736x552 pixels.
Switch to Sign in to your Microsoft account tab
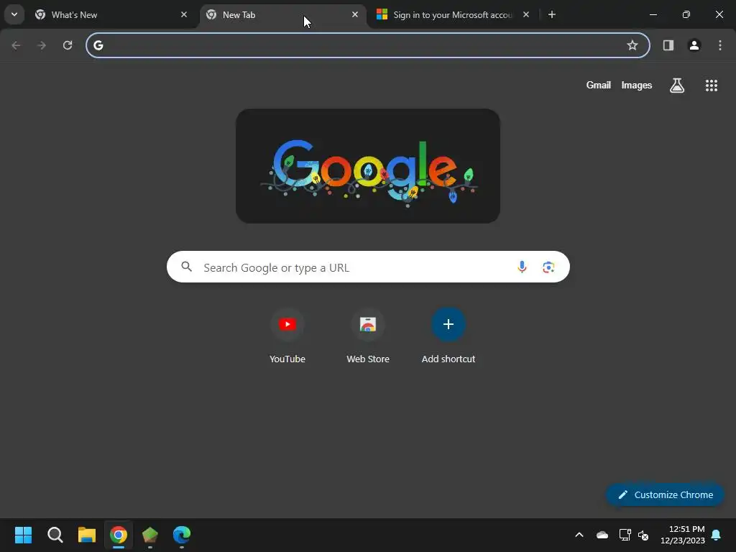(453, 15)
